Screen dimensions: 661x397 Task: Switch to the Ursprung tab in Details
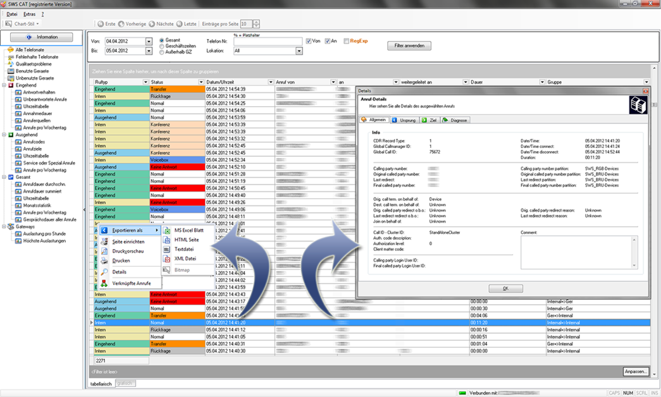tap(404, 120)
